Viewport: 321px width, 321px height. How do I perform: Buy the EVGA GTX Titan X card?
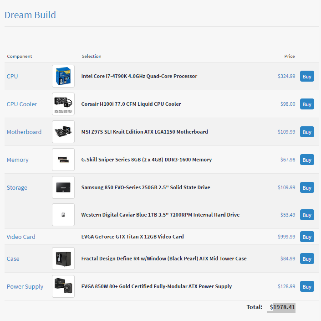[x=307, y=237]
